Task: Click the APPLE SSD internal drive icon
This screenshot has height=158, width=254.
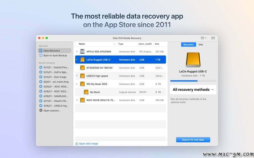Action: (82, 52)
